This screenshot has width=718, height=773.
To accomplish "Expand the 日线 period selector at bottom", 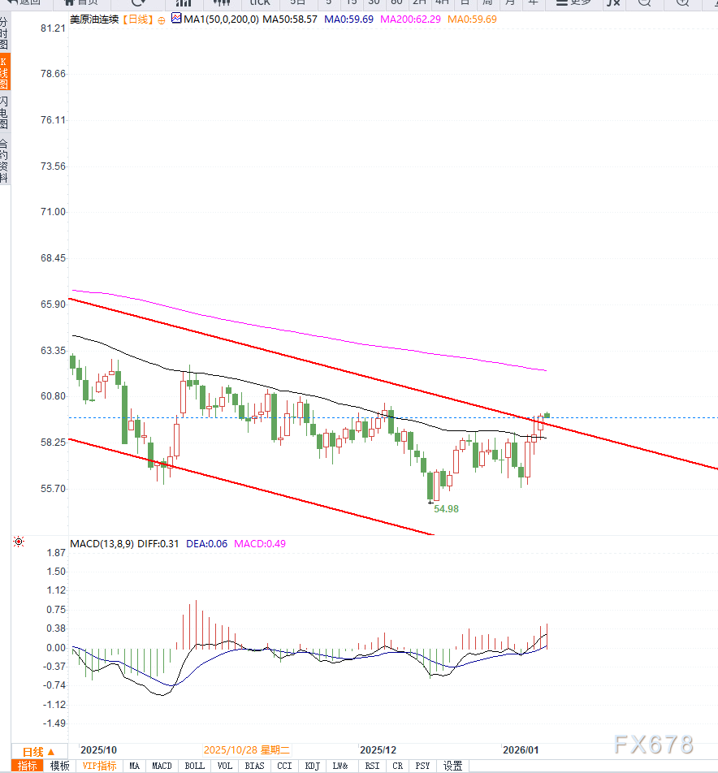I will [x=37, y=753].
